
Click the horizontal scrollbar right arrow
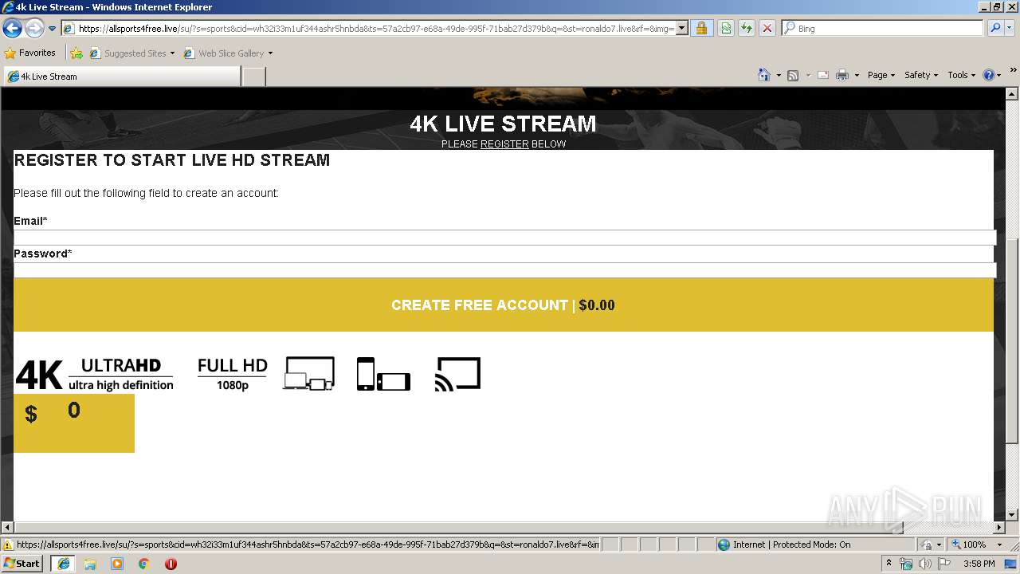point(998,528)
